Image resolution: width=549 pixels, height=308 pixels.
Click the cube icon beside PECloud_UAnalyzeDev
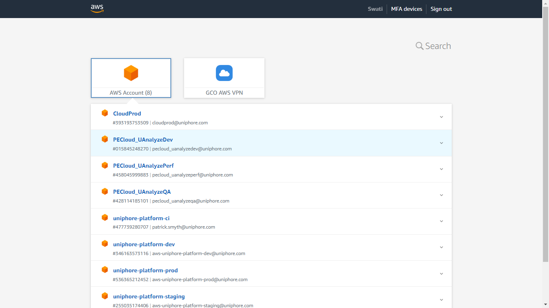[x=105, y=139]
